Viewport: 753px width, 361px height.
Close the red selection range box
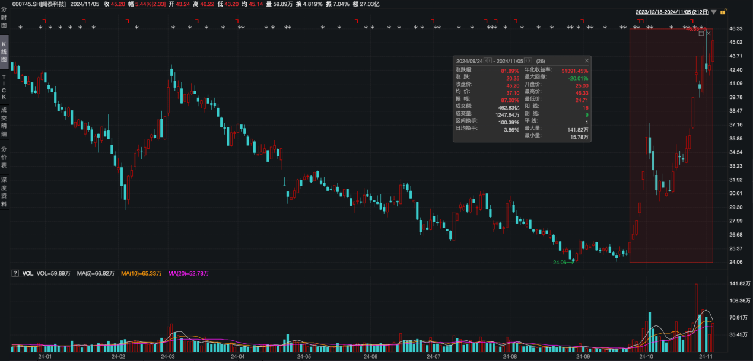708,33
